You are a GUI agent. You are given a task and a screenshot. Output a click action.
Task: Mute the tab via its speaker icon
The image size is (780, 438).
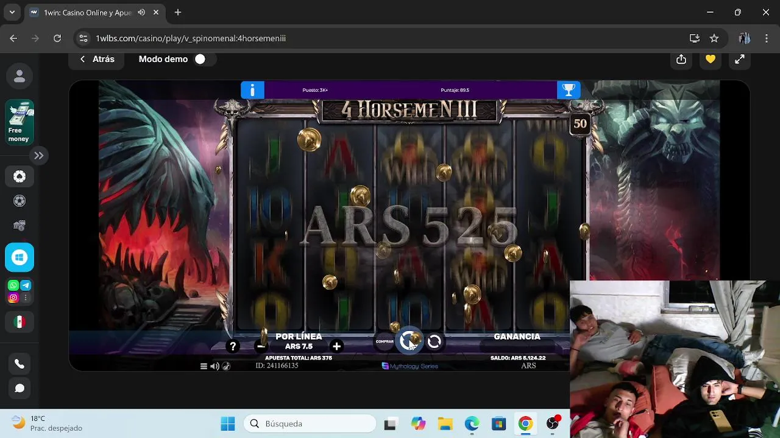pos(141,12)
